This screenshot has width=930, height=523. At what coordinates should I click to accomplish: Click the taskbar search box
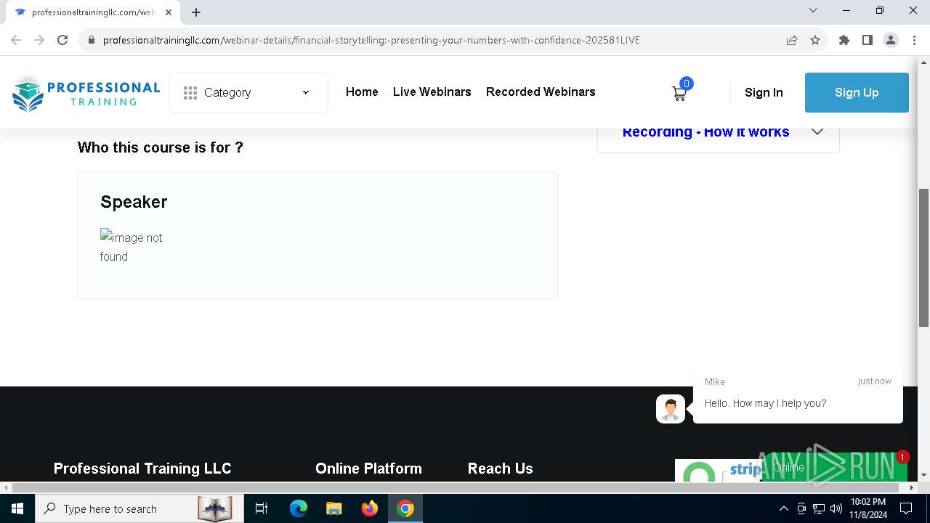coord(138,508)
